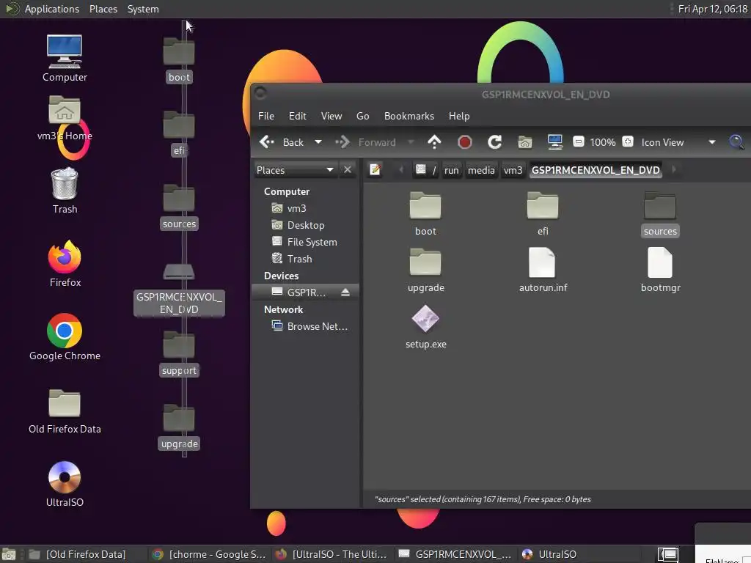
Task: Open the Help menu
Action: 459,116
